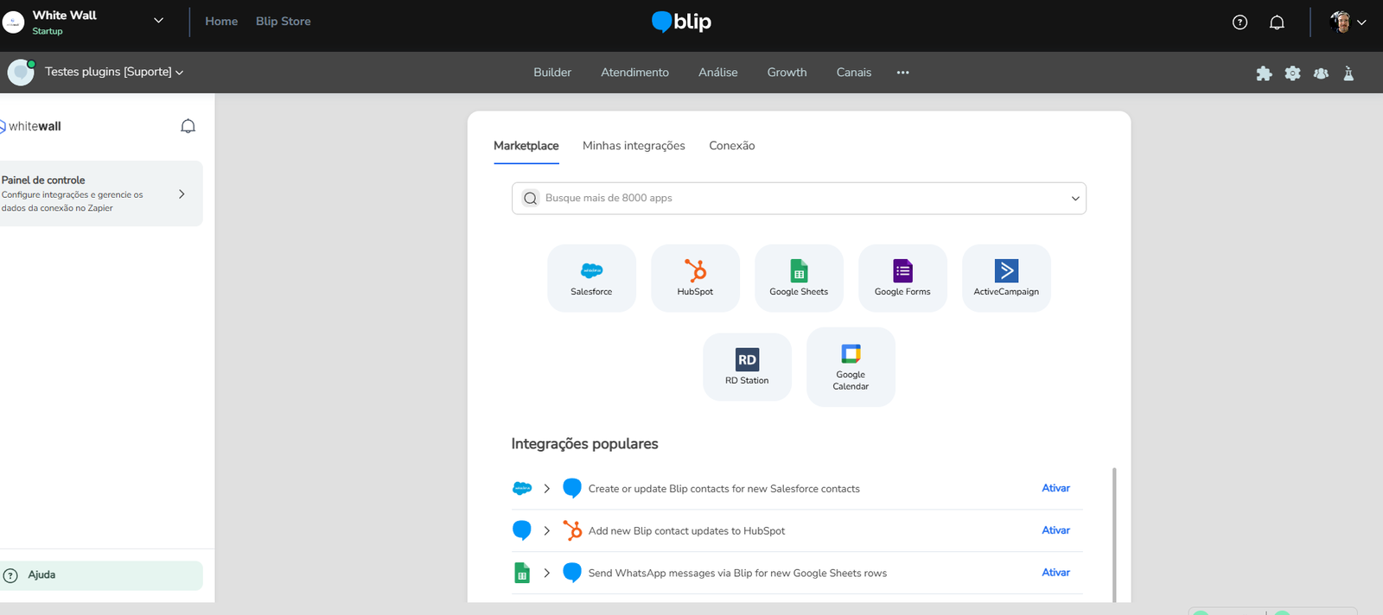Expand the White Wall organization dropdown
Screen dimensions: 1383x615
[x=158, y=21]
